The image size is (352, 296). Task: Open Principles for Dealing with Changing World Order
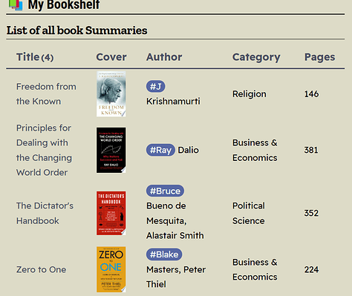(44, 150)
